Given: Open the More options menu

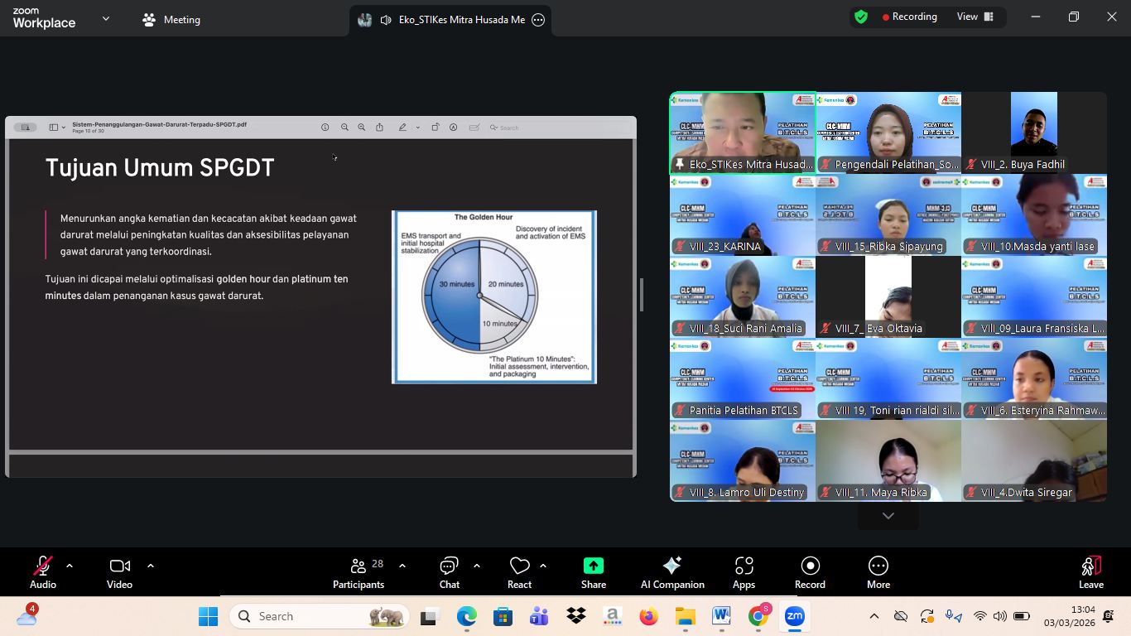Looking at the screenshot, I should [878, 572].
